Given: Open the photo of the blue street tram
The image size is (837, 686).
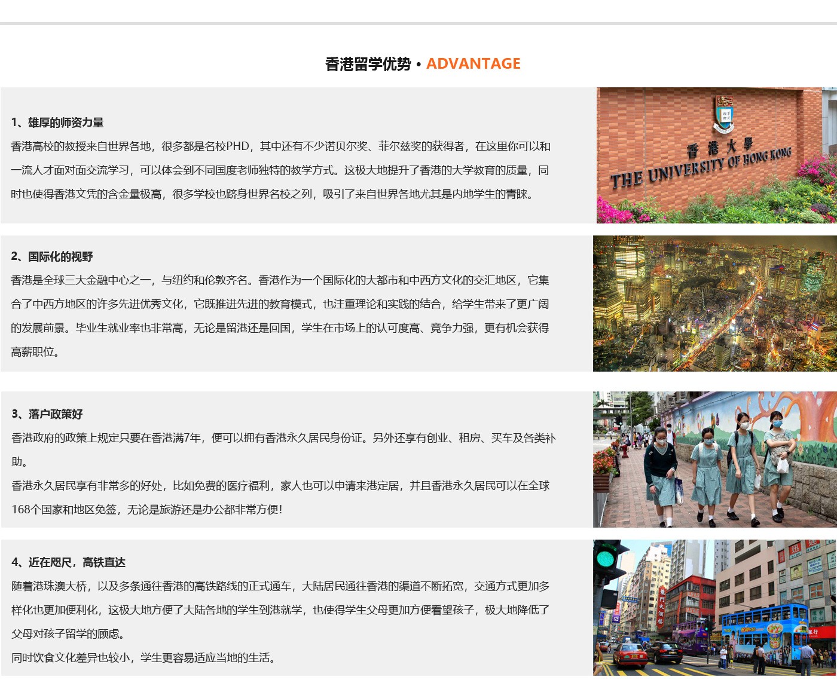Looking at the screenshot, I should (715, 608).
